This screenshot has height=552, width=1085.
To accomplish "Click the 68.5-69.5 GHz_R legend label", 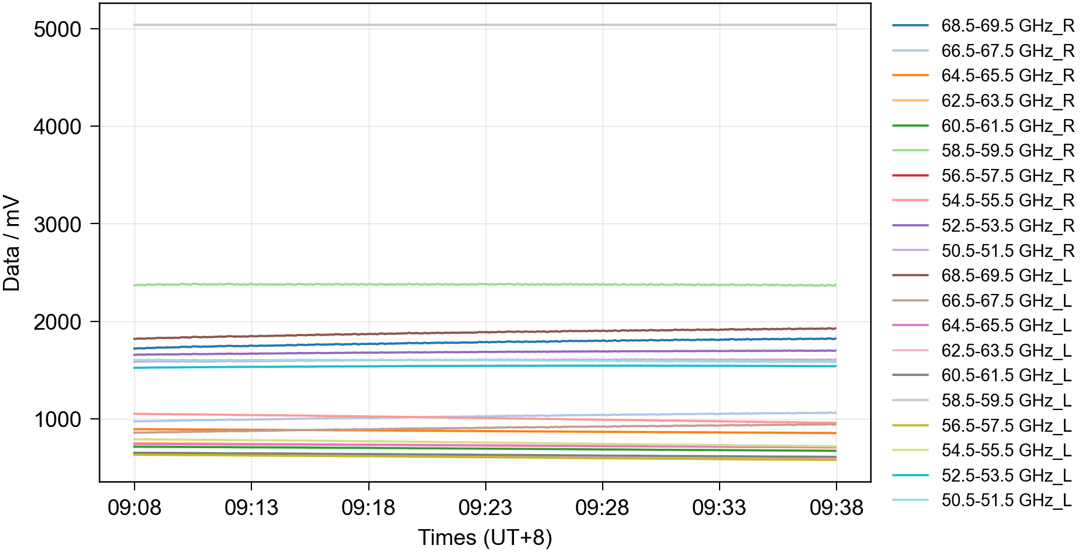I will pyautogui.click(x=1007, y=26).
